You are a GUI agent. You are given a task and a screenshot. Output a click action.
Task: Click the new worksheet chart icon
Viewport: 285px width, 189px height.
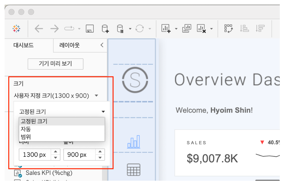click(166, 29)
